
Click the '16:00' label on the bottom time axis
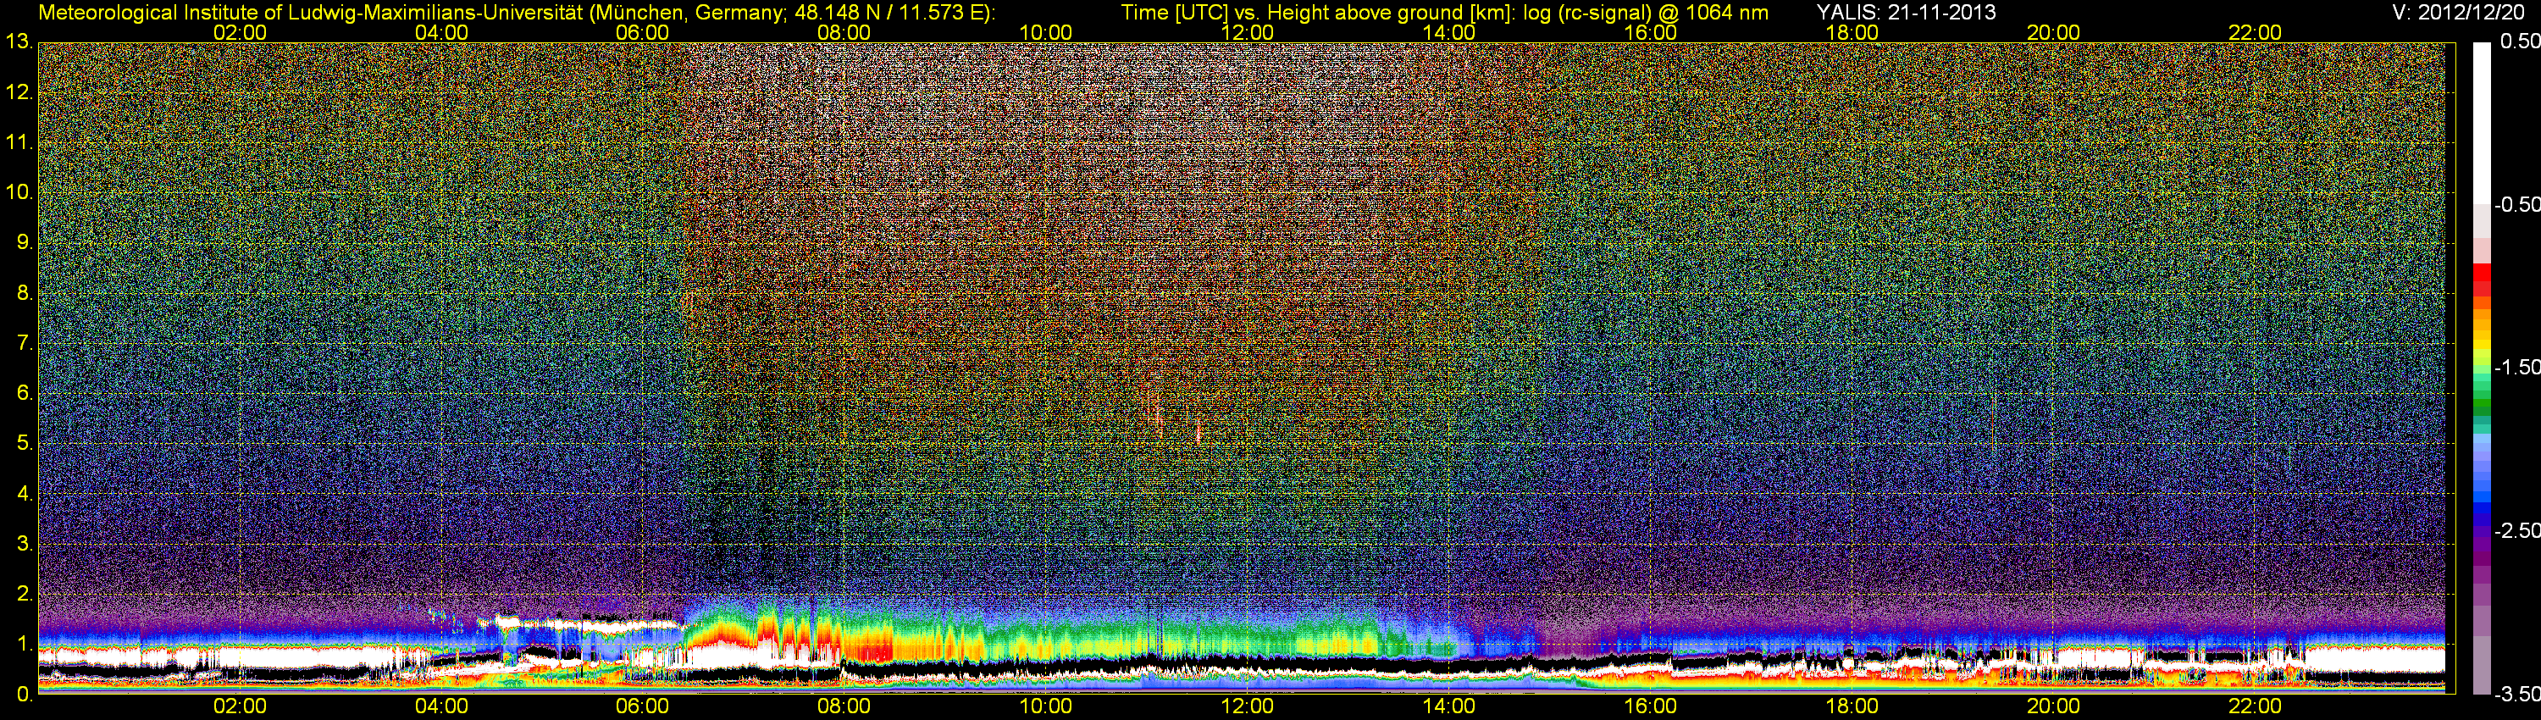click(x=1650, y=707)
